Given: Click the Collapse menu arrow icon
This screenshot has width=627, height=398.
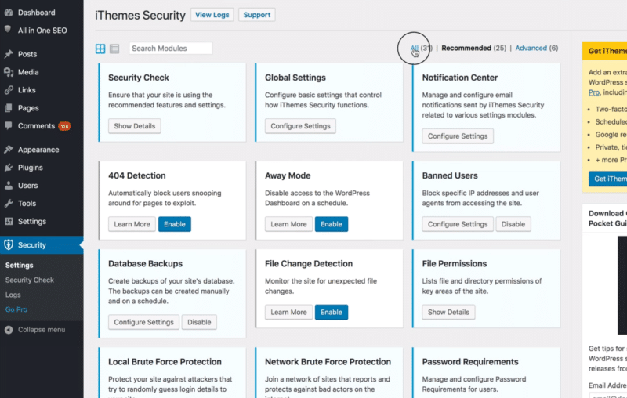Looking at the screenshot, I should 9,330.
